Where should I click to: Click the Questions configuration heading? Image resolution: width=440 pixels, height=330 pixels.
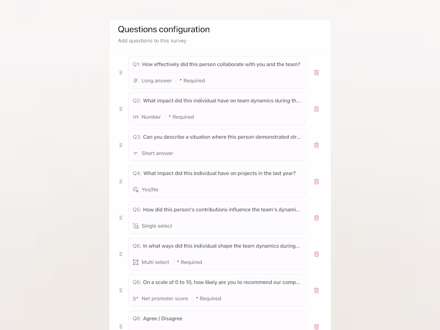pos(163,29)
